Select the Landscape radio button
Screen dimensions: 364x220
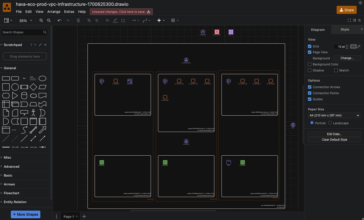click(x=330, y=123)
